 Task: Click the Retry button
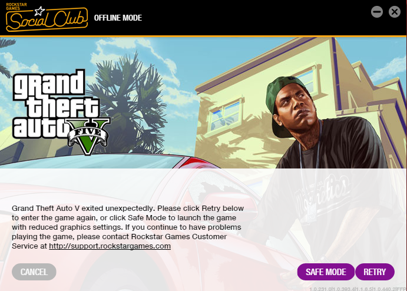pyautogui.click(x=375, y=272)
